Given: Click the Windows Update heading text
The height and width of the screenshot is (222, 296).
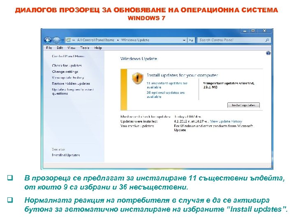Looking at the screenshot, I should coord(139,59).
